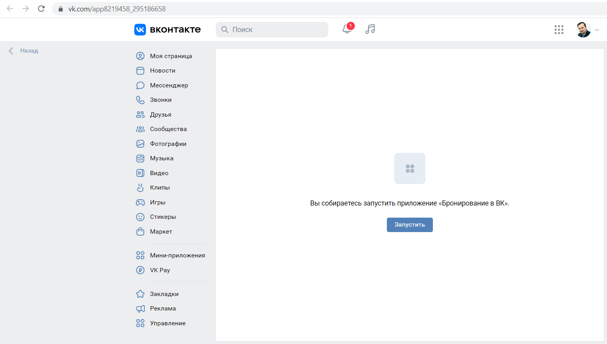Click the ВКОНТАКТЕ wordmark
The width and height of the screenshot is (607, 344).
click(175, 30)
